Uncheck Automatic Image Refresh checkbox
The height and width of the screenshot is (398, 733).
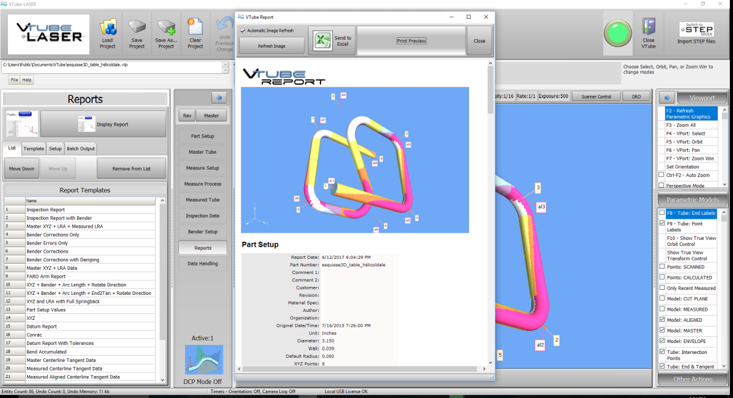click(x=243, y=31)
